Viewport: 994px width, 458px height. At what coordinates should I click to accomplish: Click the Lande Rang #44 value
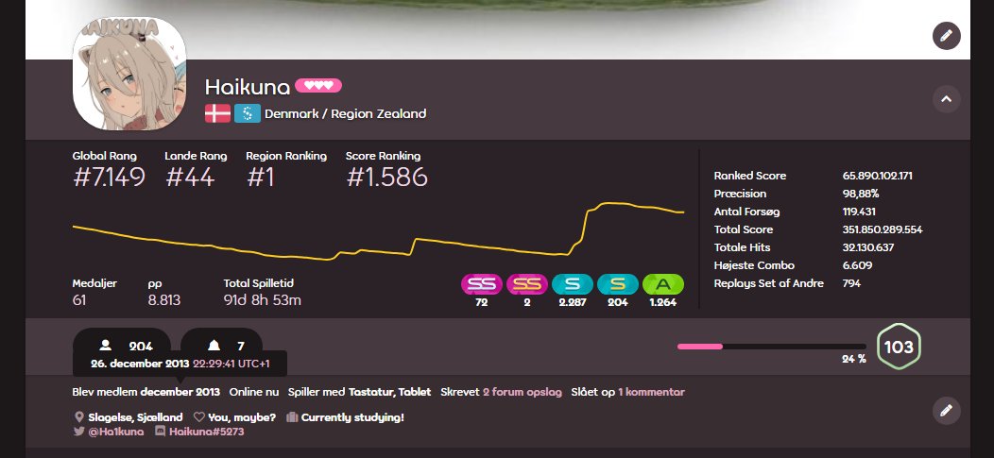190,178
